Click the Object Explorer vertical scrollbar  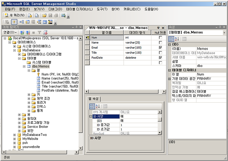point(80,93)
